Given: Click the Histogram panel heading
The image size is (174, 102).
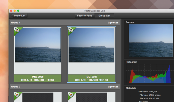Looking at the screenshot, I should 131,62.
